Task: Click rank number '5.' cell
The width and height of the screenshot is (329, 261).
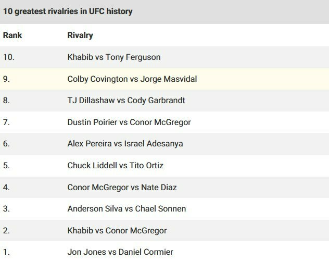Action: point(7,166)
